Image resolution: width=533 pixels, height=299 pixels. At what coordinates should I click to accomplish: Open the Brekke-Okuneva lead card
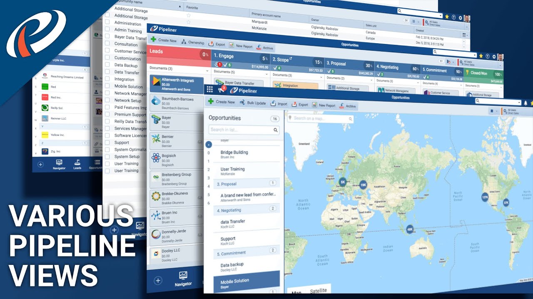[177, 198]
